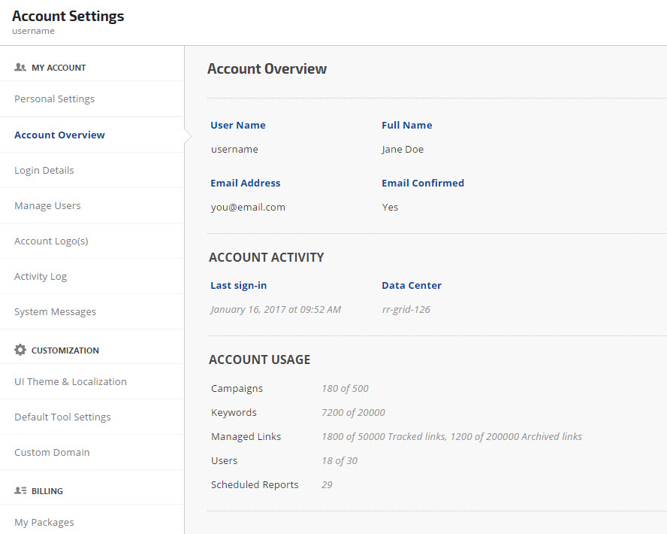
Task: Click the Managed Links usage text
Action: [x=451, y=436]
